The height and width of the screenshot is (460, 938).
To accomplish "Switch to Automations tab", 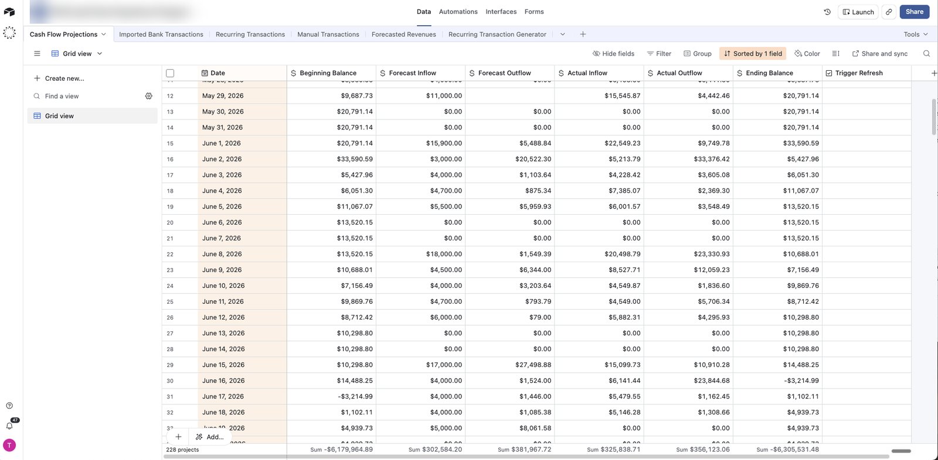I will click(x=458, y=12).
